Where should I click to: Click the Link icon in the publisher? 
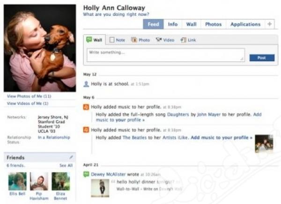pos(183,40)
